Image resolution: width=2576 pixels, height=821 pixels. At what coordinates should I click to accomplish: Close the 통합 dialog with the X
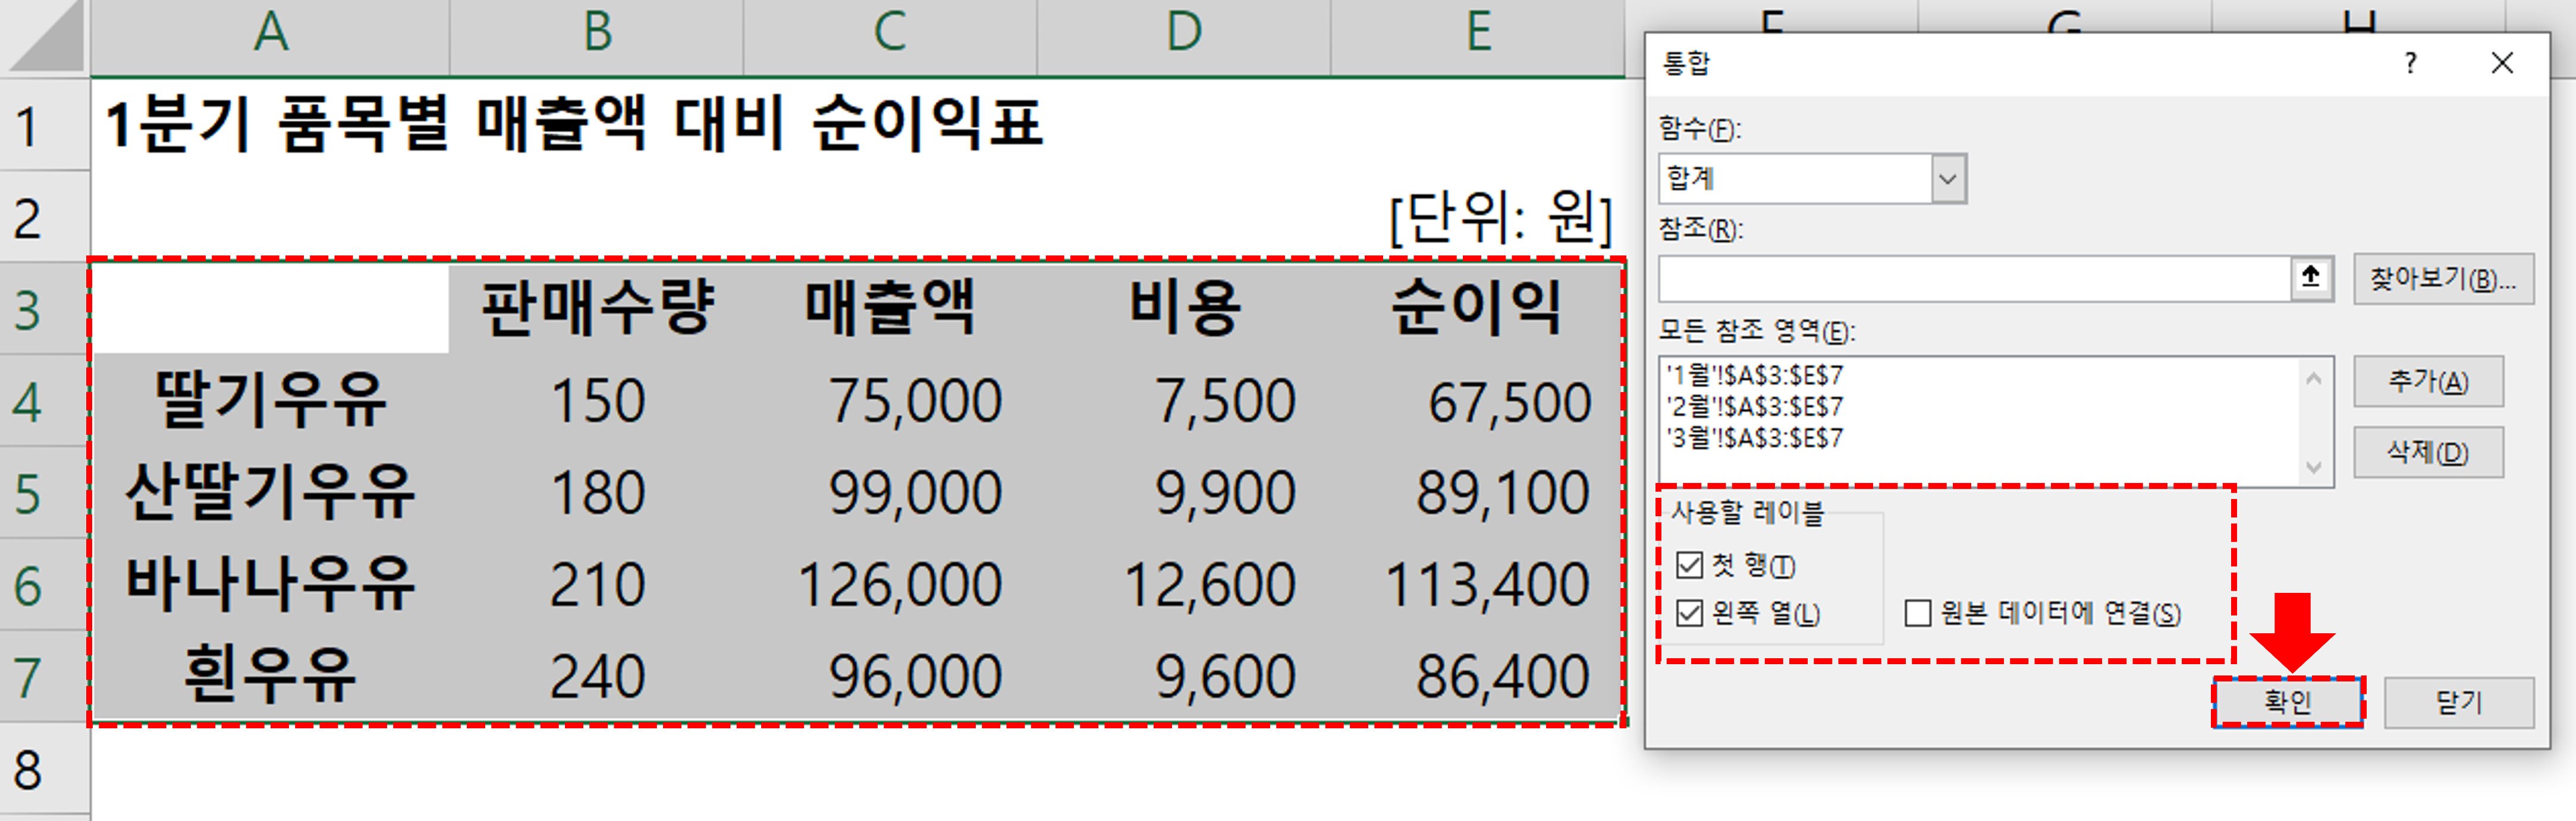click(2501, 63)
